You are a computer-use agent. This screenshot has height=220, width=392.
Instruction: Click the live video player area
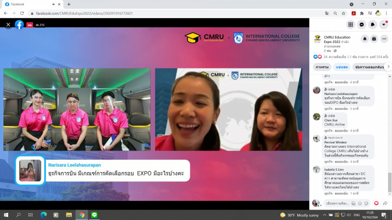[154, 114]
